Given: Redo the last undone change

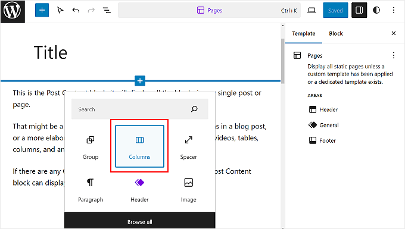Looking at the screenshot, I should pyautogui.click(x=91, y=10).
